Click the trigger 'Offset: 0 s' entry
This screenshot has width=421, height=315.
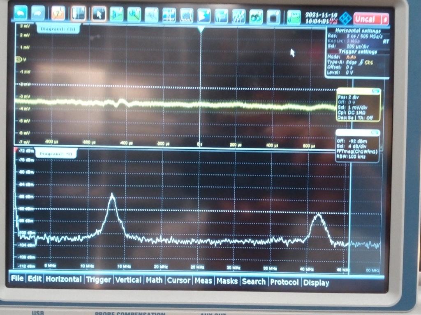pos(340,67)
